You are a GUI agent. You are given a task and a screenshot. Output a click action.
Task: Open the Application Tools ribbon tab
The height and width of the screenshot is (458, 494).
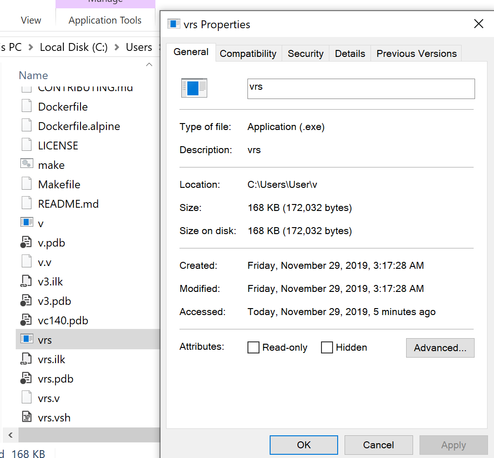click(x=105, y=20)
